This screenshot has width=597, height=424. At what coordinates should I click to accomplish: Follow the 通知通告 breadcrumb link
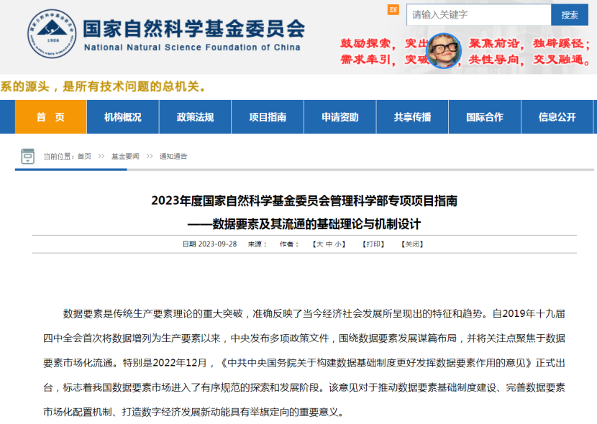[173, 157]
